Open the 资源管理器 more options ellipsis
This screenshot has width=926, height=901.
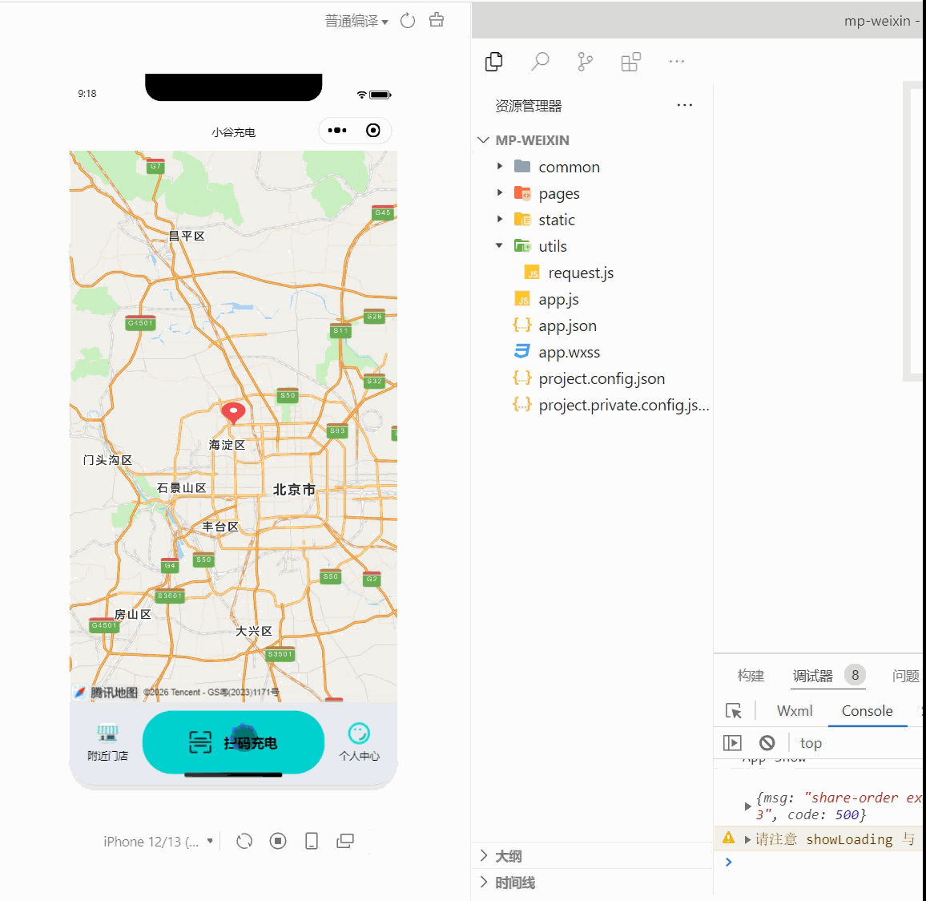point(684,105)
